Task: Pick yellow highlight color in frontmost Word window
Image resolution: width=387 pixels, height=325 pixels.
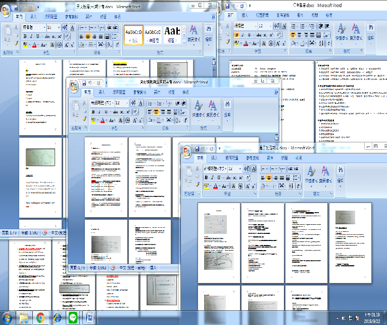Action: pos(206,186)
